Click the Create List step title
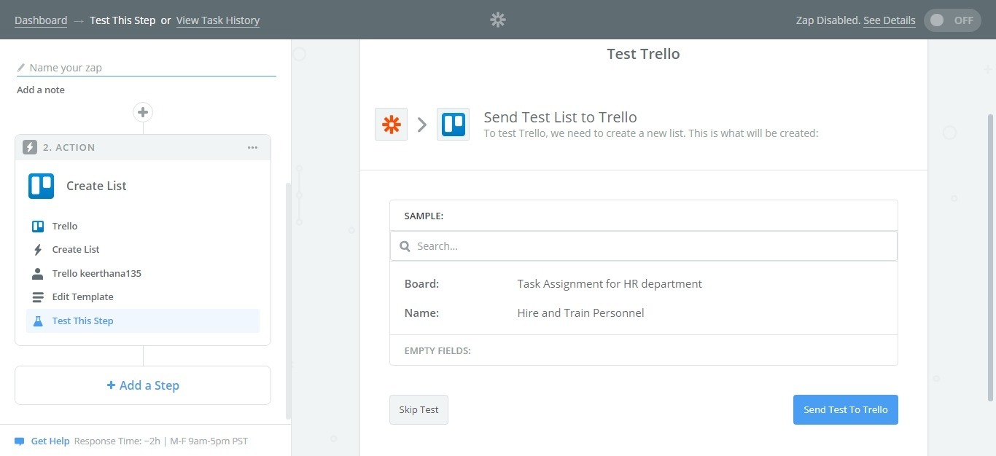This screenshot has width=996, height=456. 96,186
